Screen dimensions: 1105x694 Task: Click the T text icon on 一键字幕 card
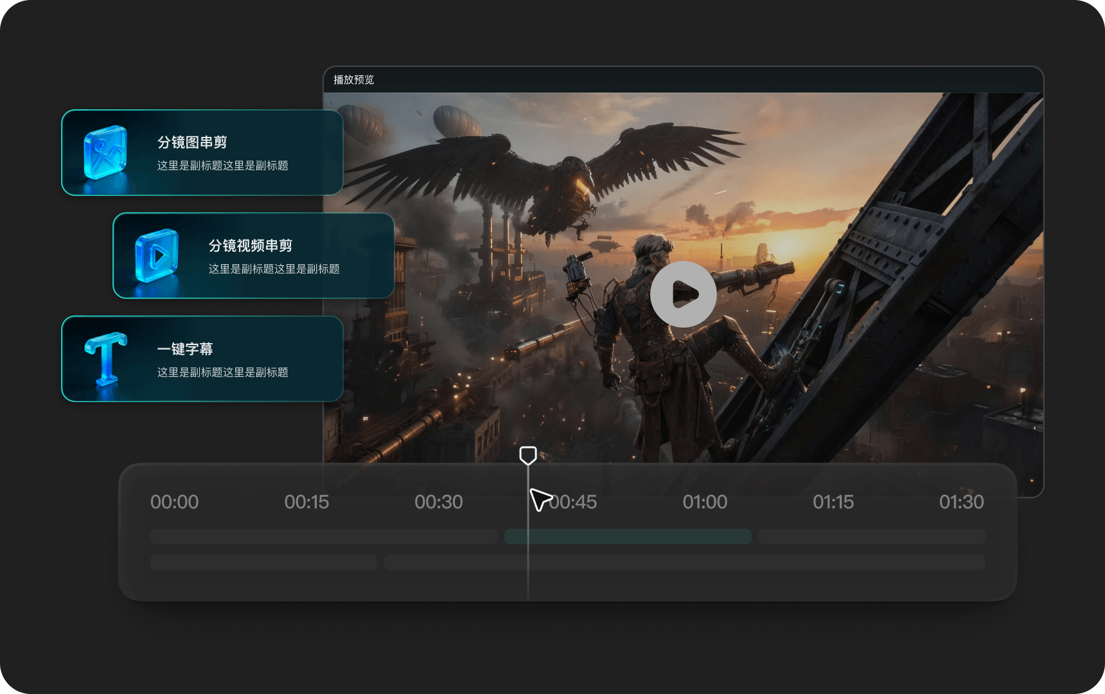pos(106,358)
